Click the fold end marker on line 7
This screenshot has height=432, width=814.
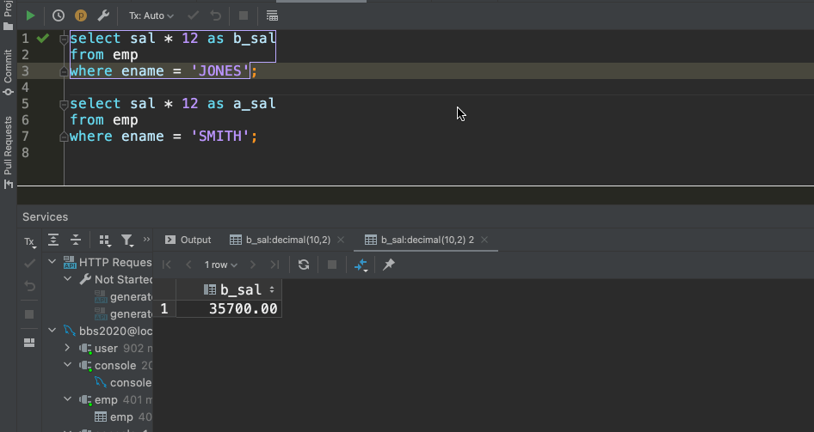(x=64, y=137)
